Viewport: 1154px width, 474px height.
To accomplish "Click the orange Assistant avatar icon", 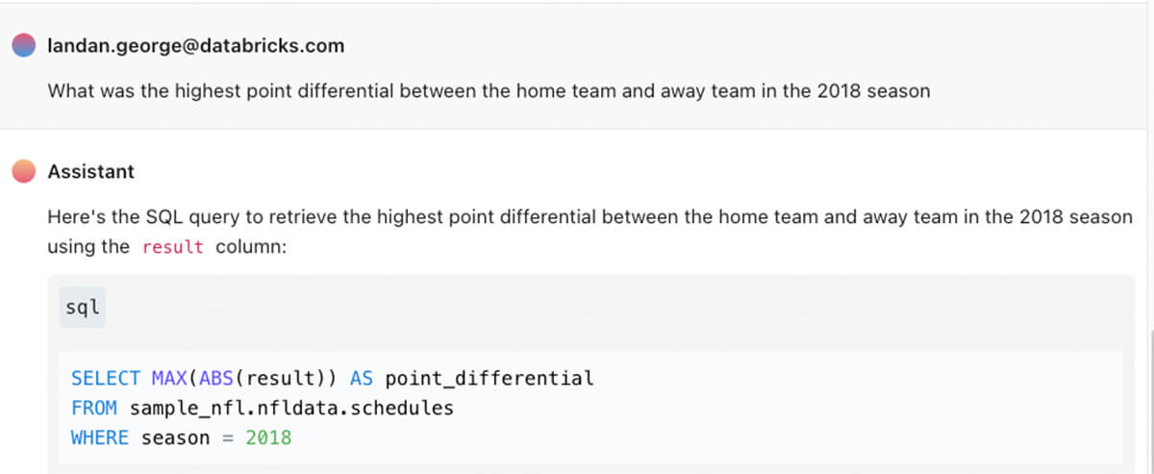I will [24, 171].
